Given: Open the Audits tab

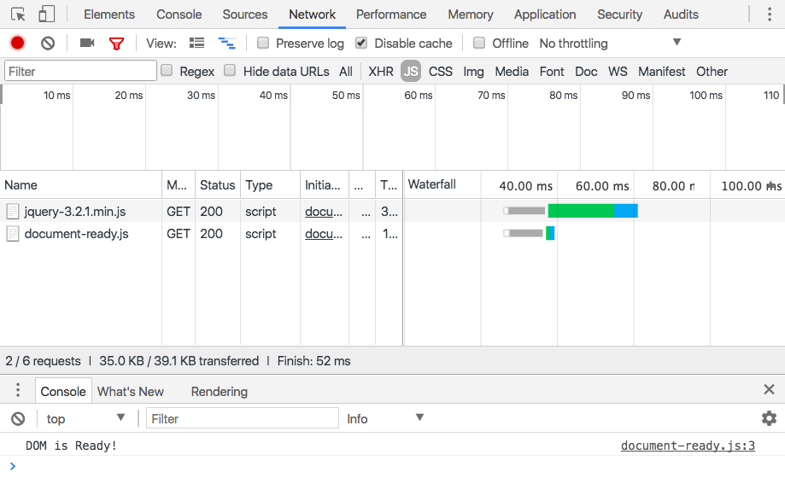Looking at the screenshot, I should pos(681,15).
